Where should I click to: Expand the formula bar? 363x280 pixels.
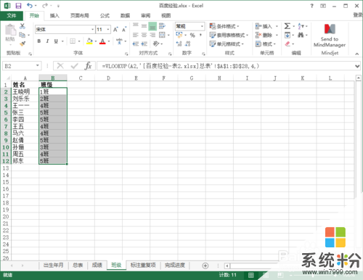tap(357, 66)
